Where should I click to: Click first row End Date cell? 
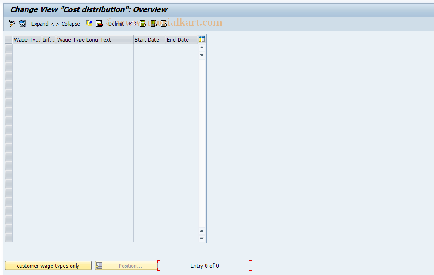point(182,48)
